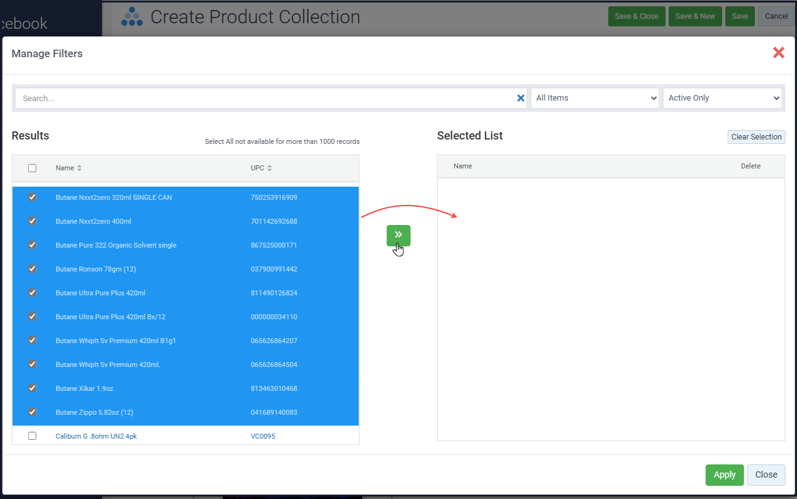This screenshot has height=499, width=797.
Task: Uncheck the Butane Ronson 78gm (12) checkbox
Action: [x=32, y=269]
